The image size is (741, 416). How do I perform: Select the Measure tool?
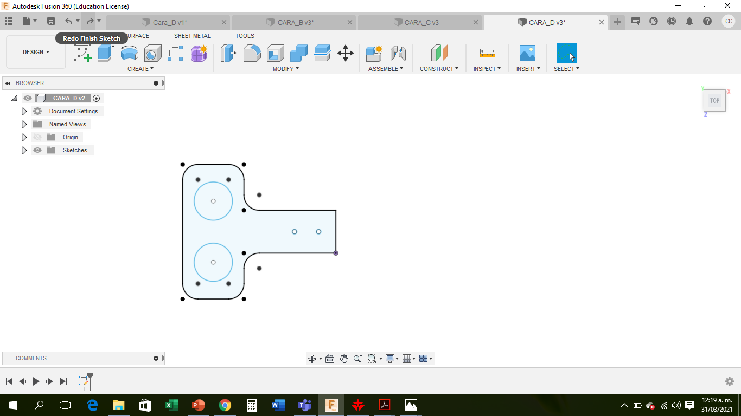tap(487, 53)
